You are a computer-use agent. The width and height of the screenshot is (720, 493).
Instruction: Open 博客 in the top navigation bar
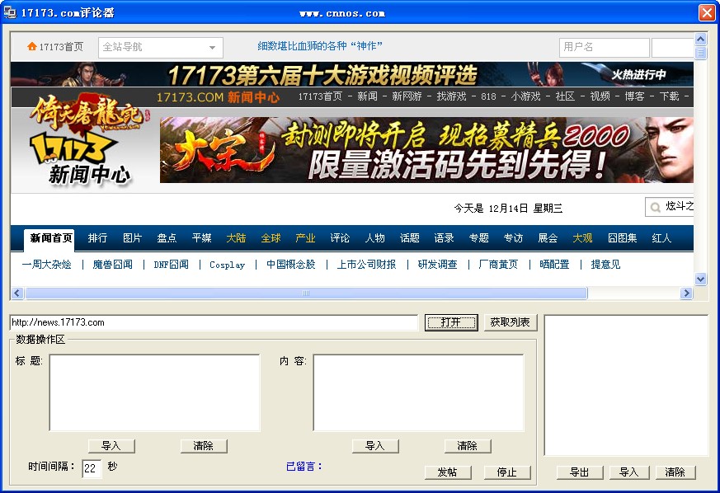point(634,96)
